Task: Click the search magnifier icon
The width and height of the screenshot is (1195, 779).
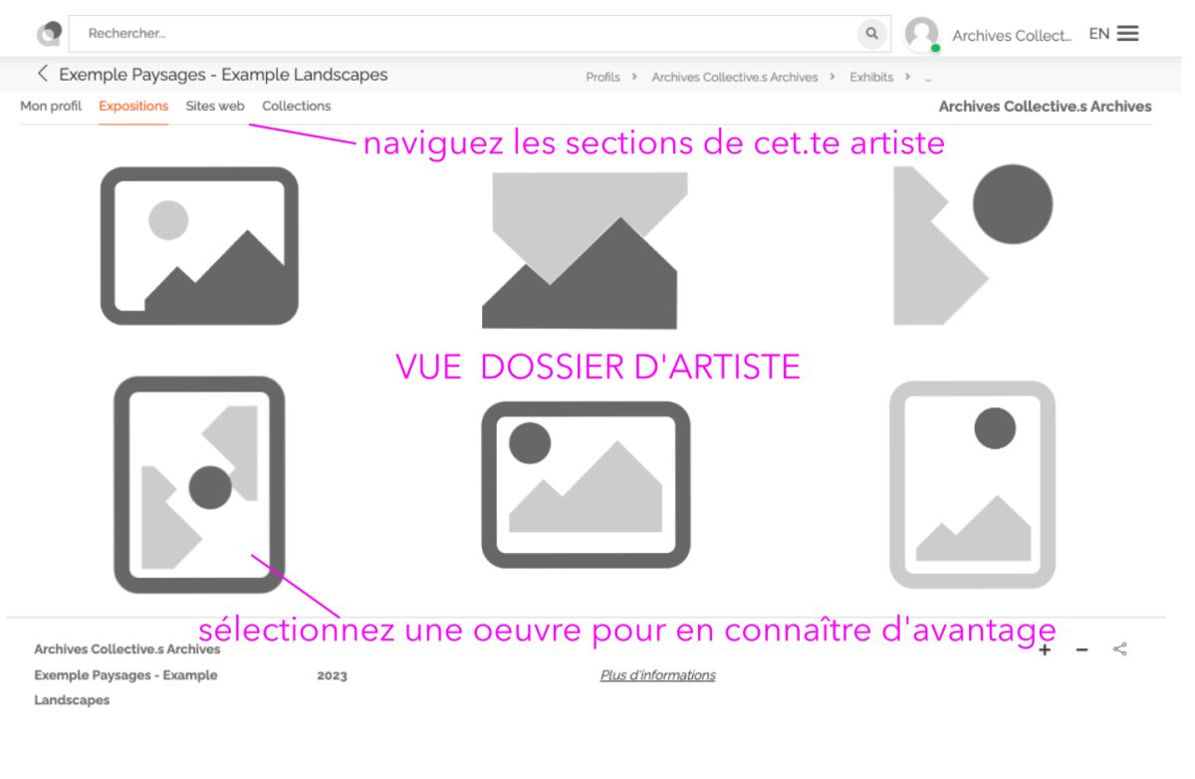Action: 871,33
